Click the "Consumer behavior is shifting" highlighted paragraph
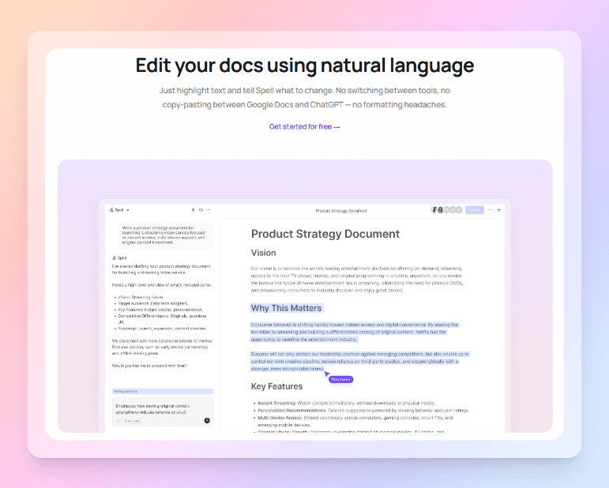Image resolution: width=609 pixels, height=488 pixels. tap(355, 332)
